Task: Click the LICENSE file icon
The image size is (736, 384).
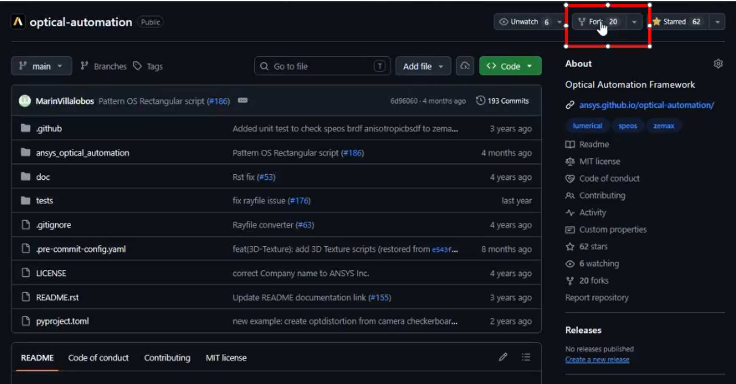Action: click(x=26, y=273)
